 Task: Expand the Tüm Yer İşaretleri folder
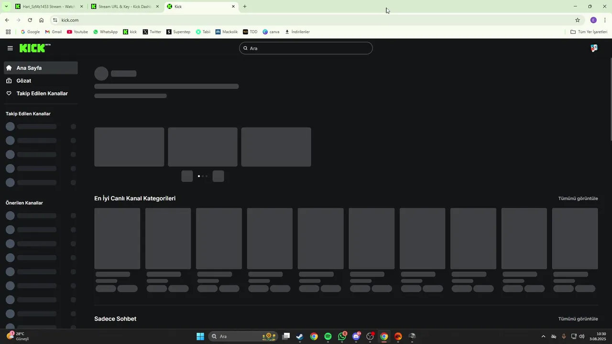[x=589, y=32]
